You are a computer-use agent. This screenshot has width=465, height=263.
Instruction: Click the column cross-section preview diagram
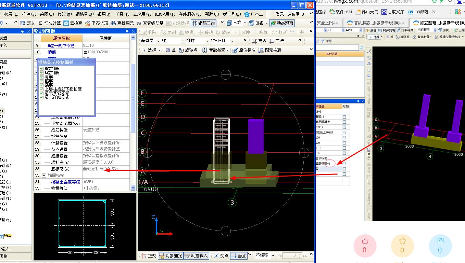pos(85,226)
